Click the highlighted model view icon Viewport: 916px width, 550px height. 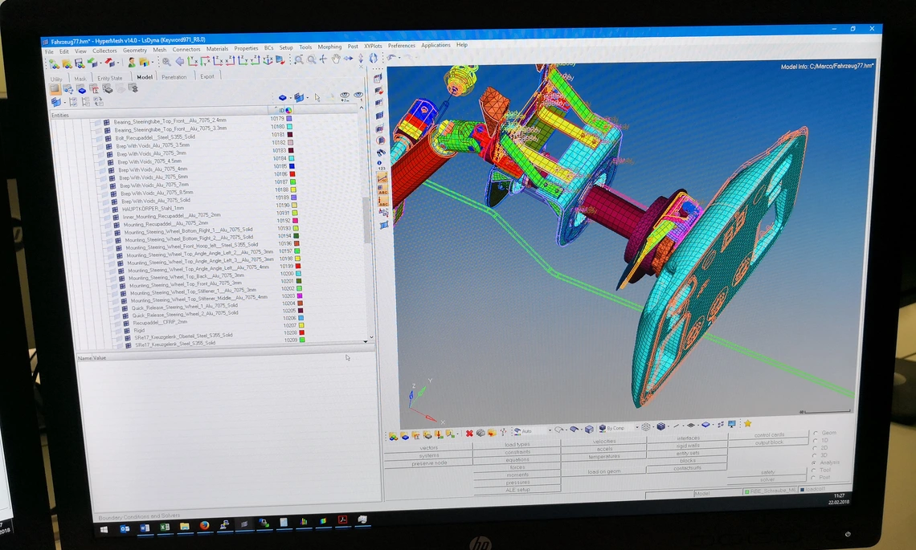click(x=55, y=89)
